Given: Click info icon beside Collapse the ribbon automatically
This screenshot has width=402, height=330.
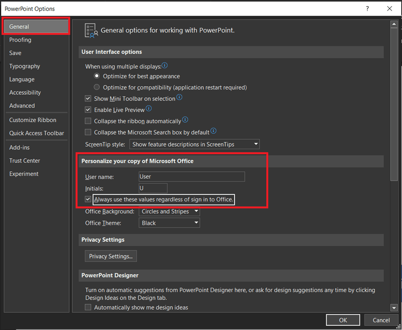Looking at the screenshot, I should [185, 119].
